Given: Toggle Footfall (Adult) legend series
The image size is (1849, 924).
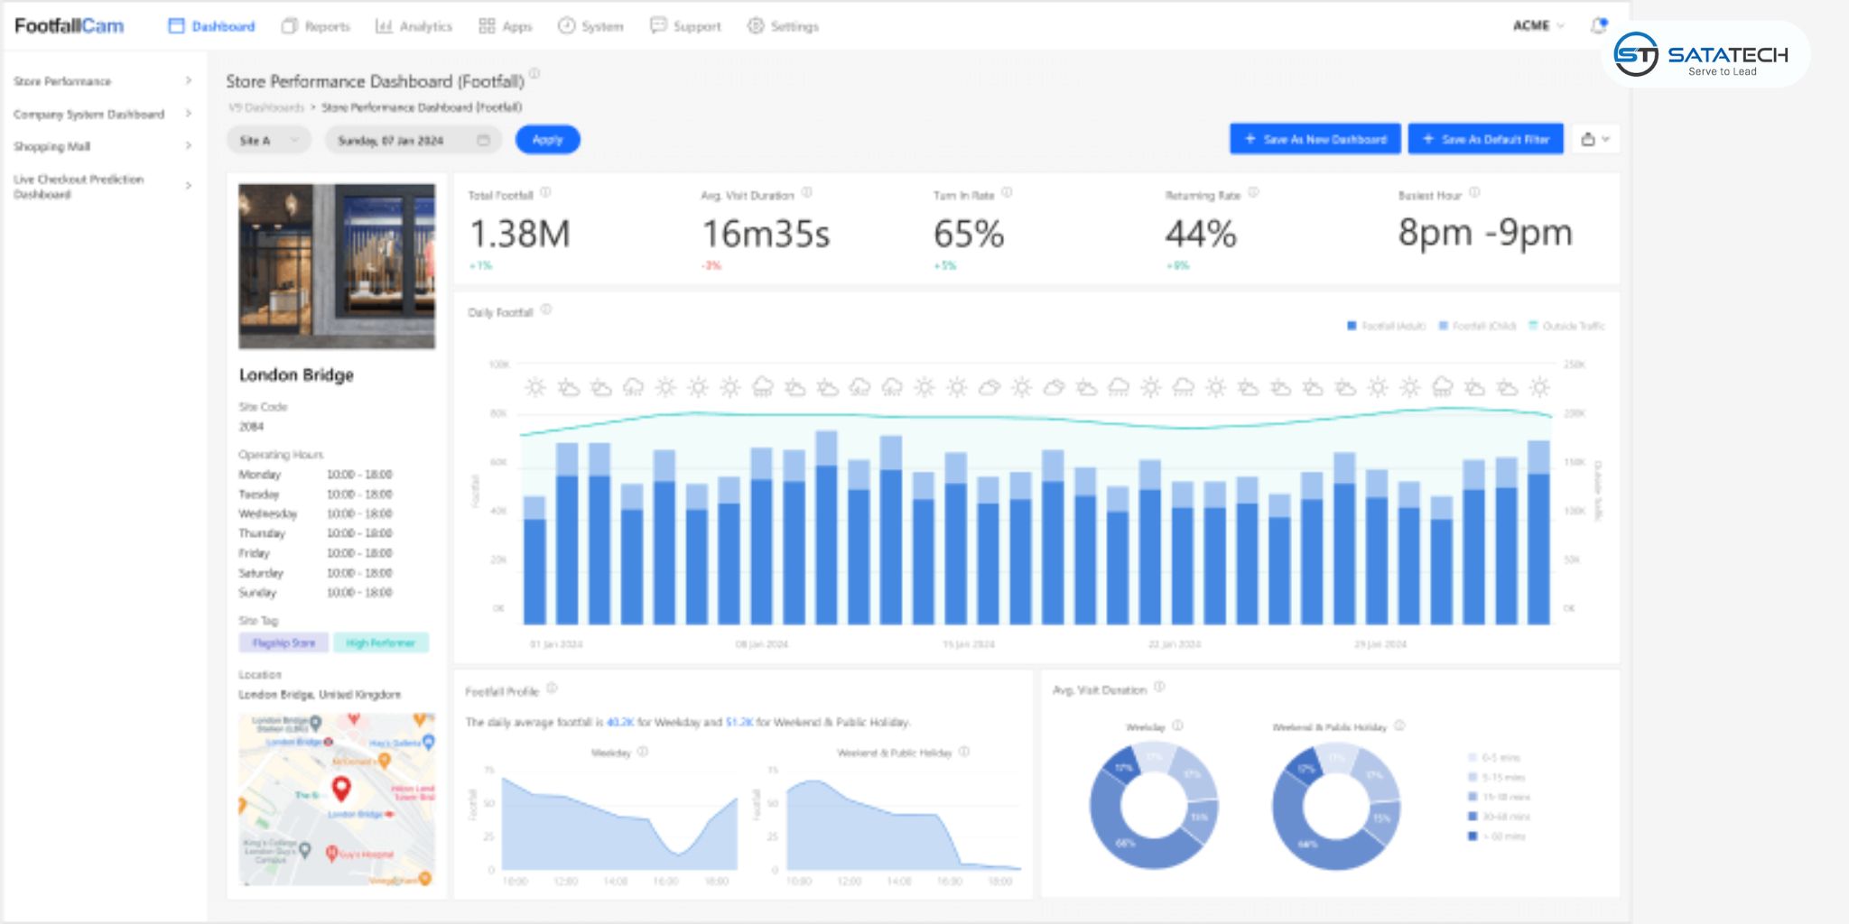Looking at the screenshot, I should 1386,326.
